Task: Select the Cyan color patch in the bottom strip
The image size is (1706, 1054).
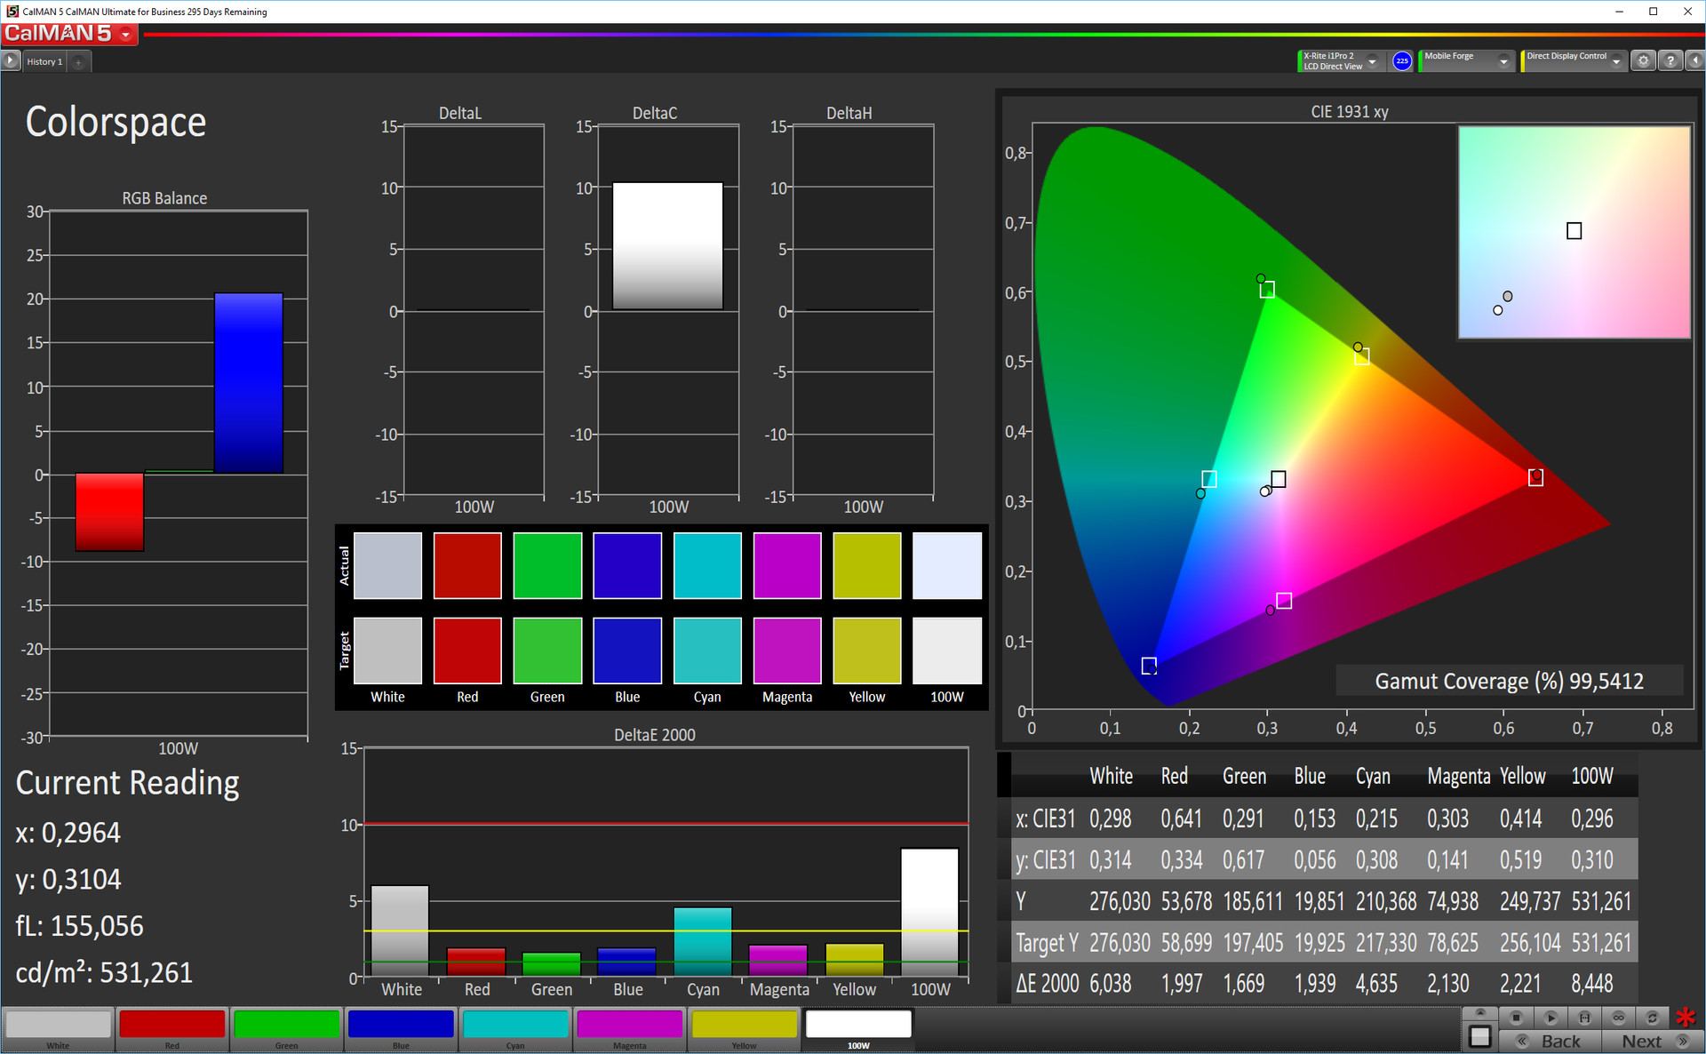Action: [515, 1026]
